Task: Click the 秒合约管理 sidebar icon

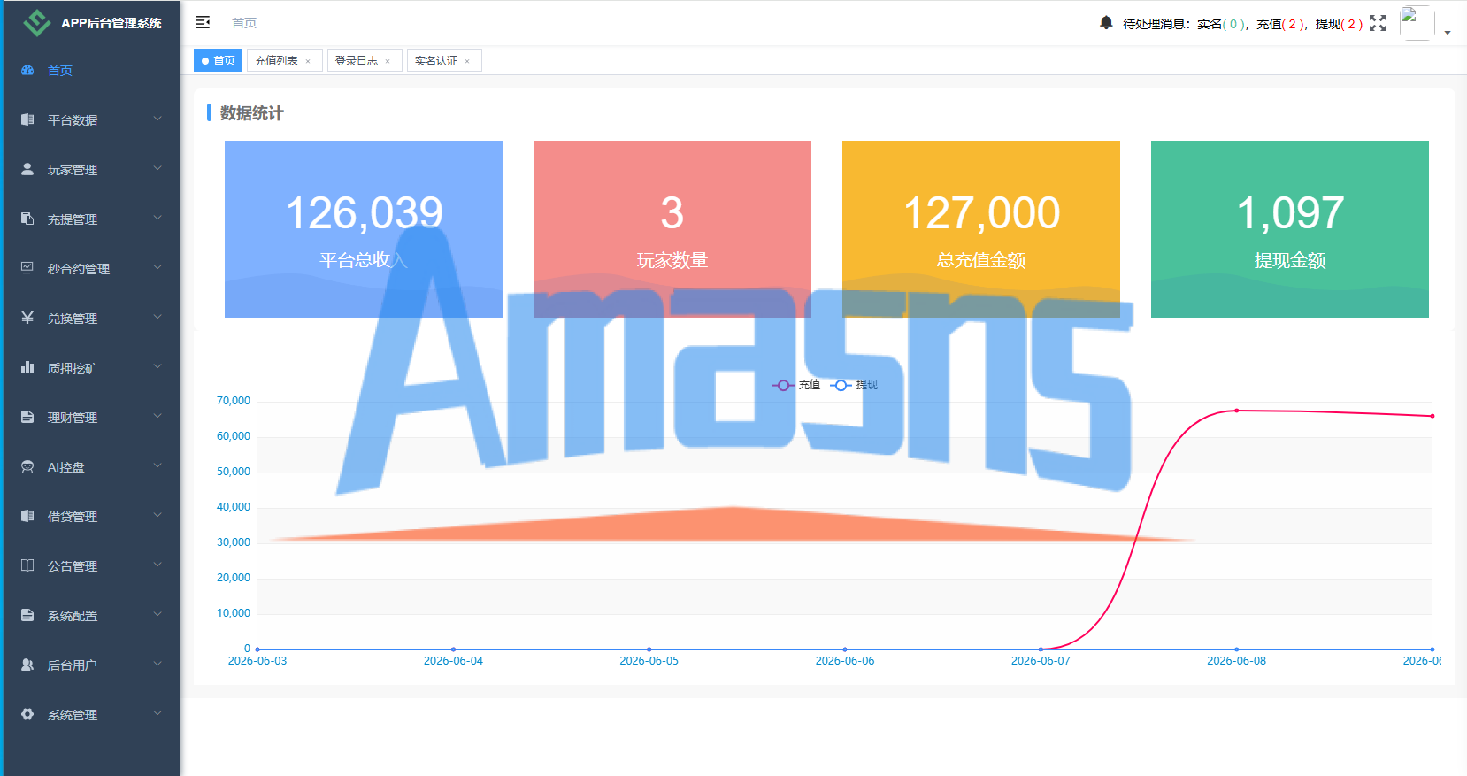Action: 27,268
